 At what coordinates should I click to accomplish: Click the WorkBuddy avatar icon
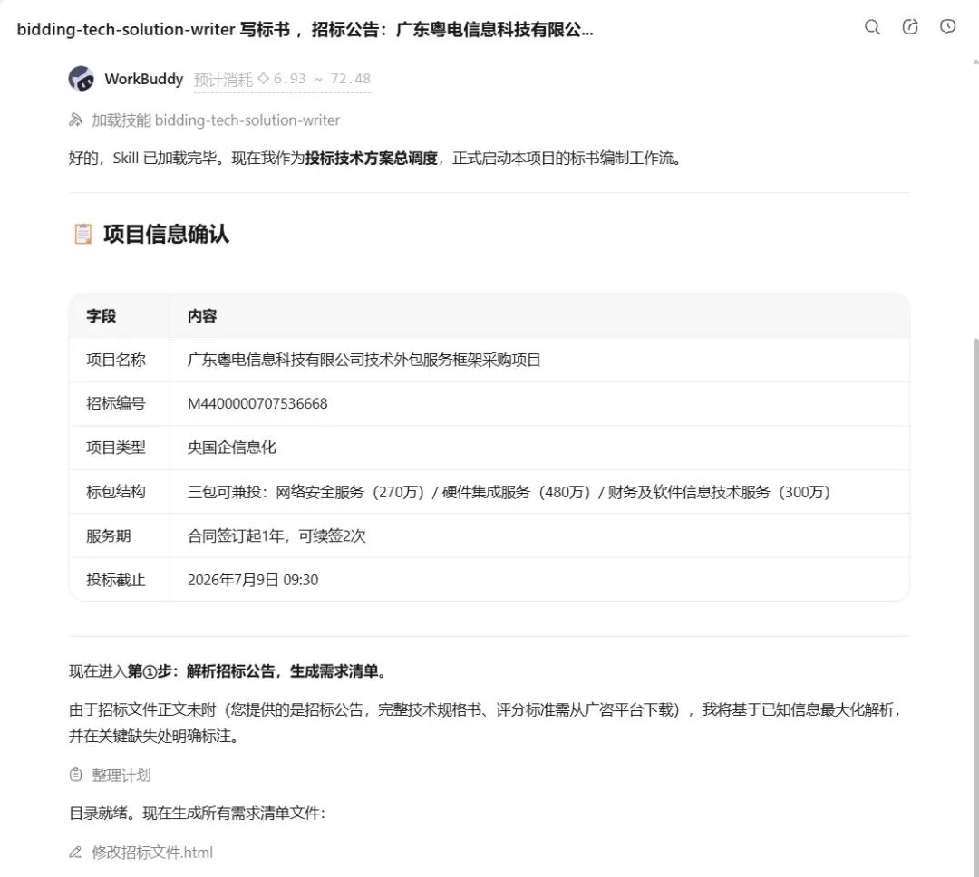(x=82, y=79)
